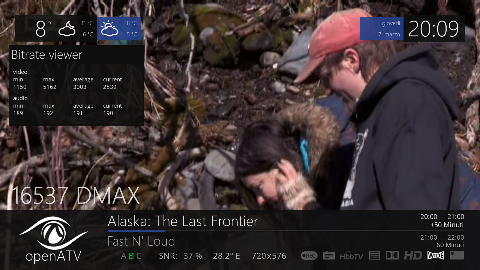Click the current weather cloud-moon icon

[67, 28]
